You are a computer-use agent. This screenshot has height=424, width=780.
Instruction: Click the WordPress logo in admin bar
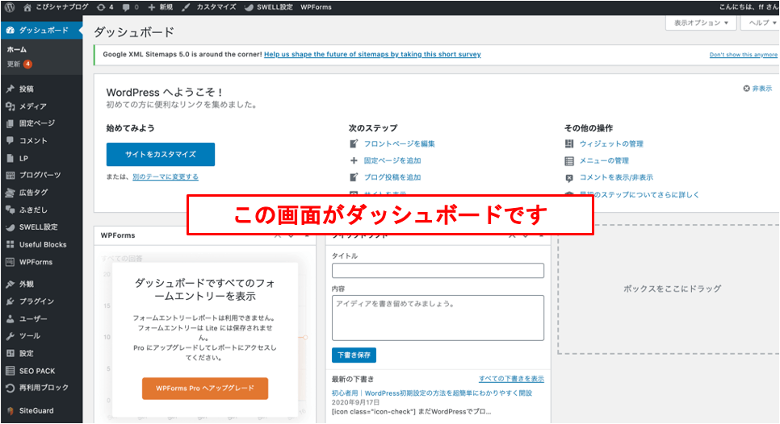[x=10, y=7]
